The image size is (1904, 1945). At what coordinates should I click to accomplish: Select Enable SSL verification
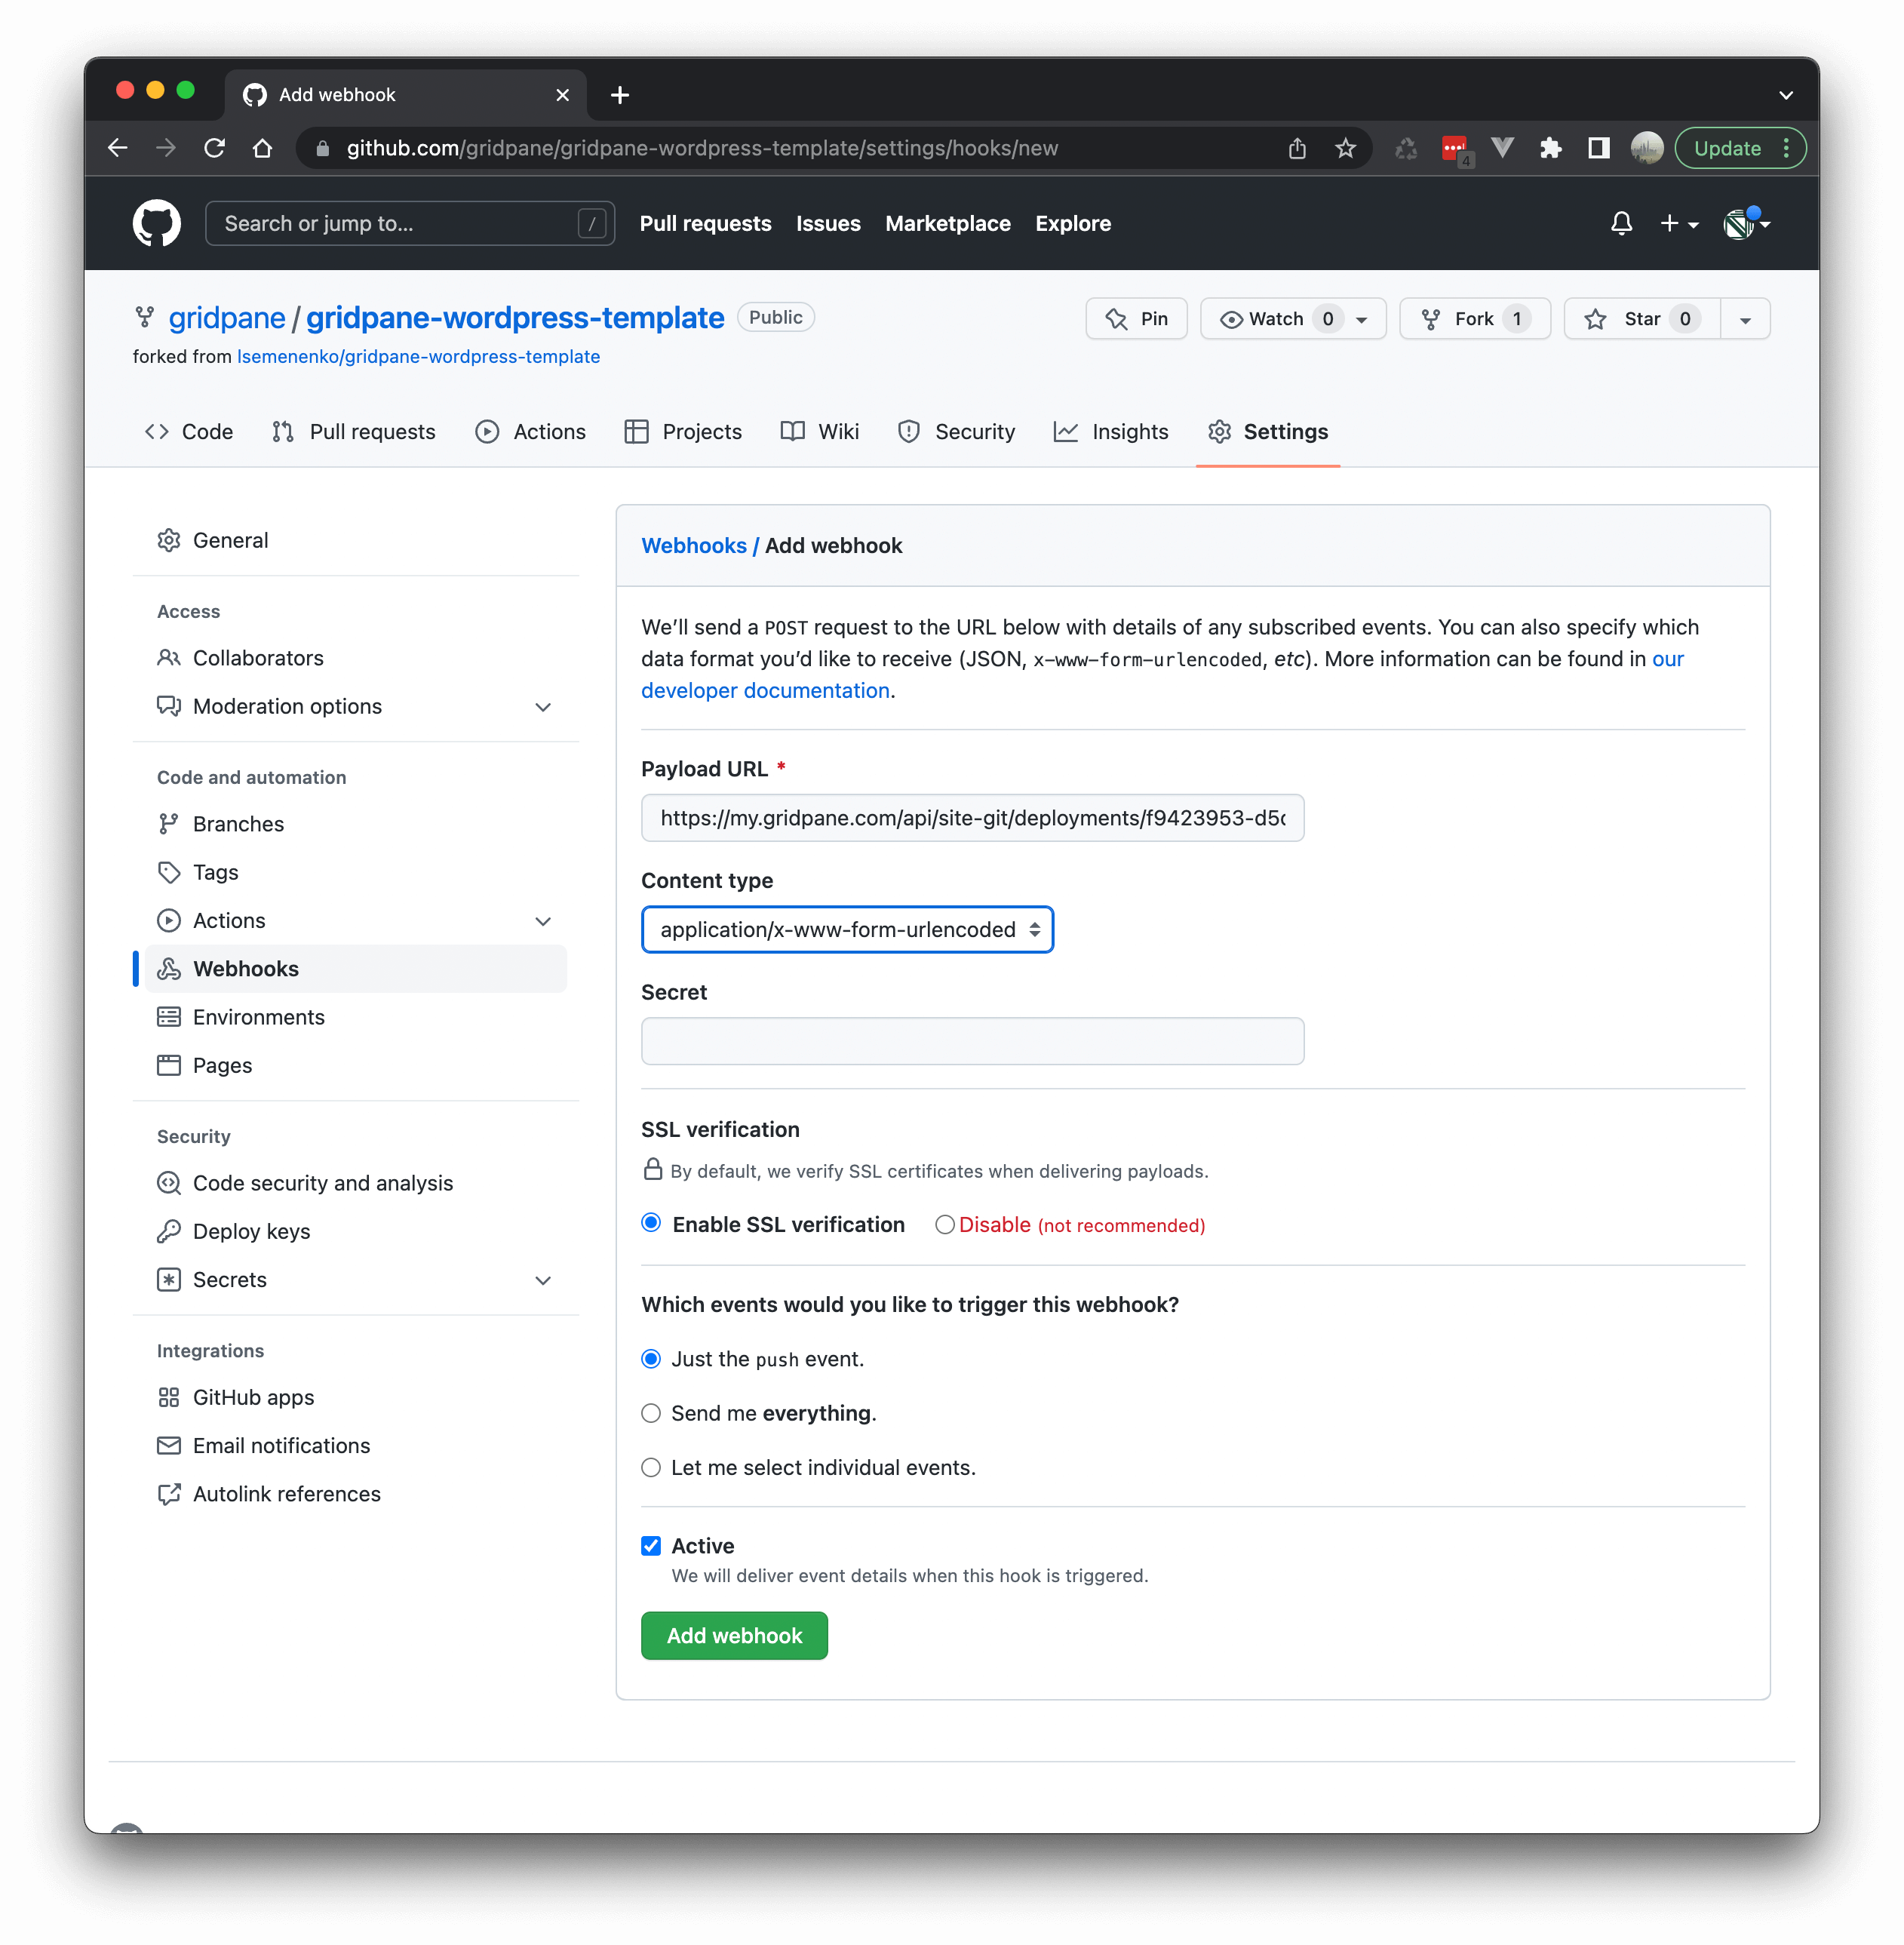(651, 1223)
